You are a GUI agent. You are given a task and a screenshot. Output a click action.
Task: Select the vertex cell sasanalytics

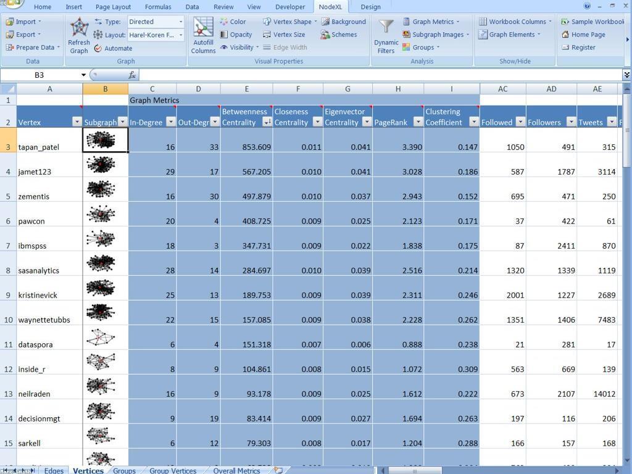pyautogui.click(x=49, y=264)
